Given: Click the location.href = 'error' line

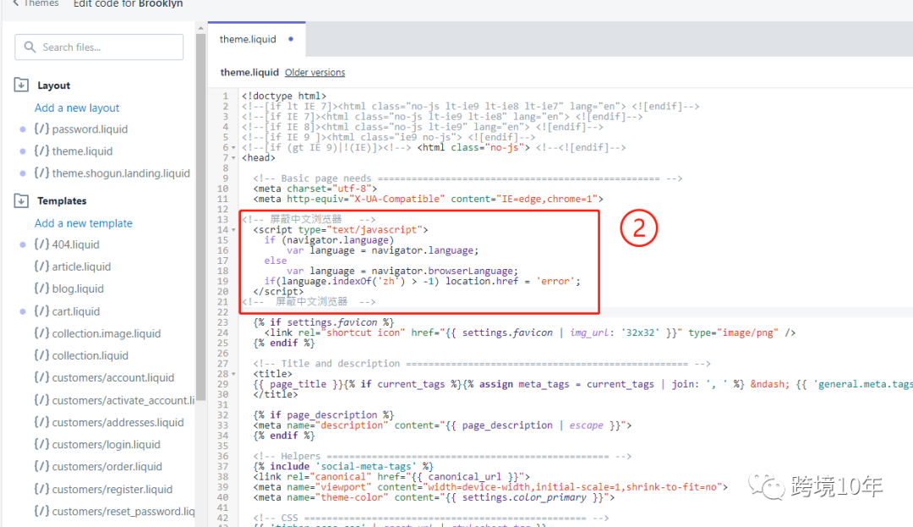Looking at the screenshot, I should [x=422, y=281].
